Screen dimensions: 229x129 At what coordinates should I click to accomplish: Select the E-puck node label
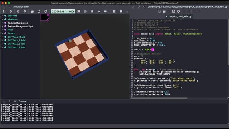click(11, 33)
